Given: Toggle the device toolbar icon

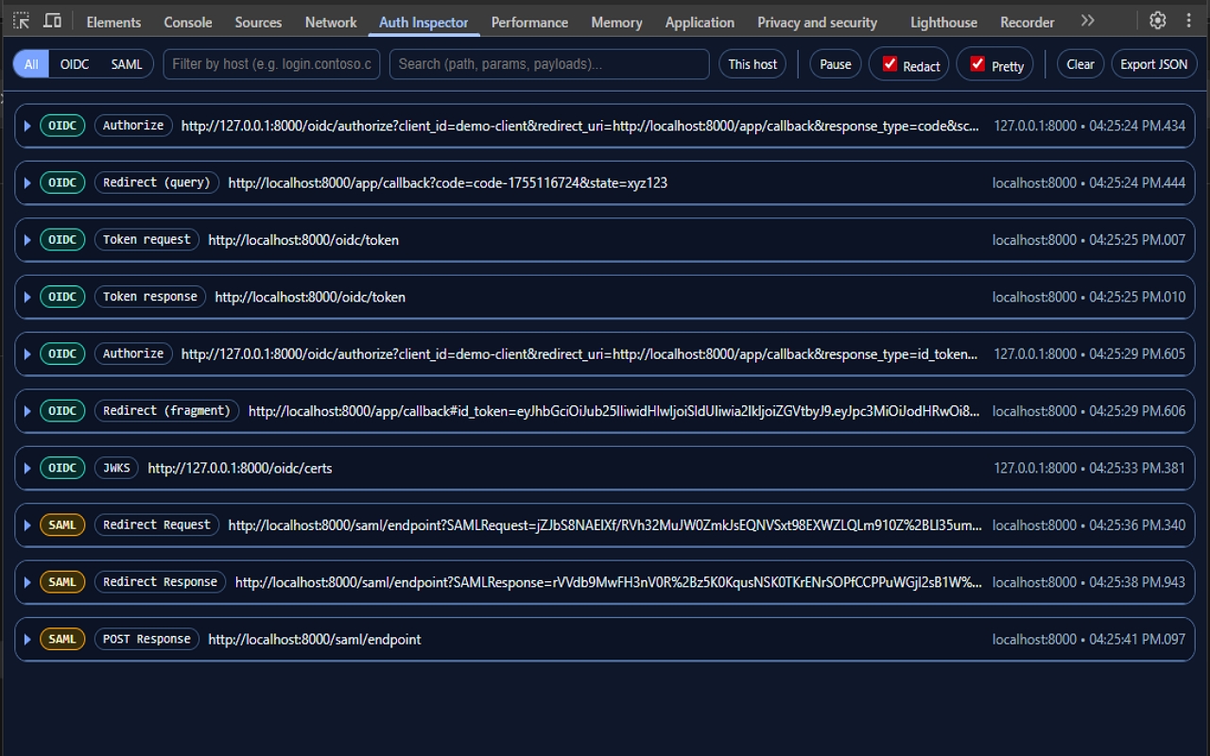Looking at the screenshot, I should tap(53, 20).
